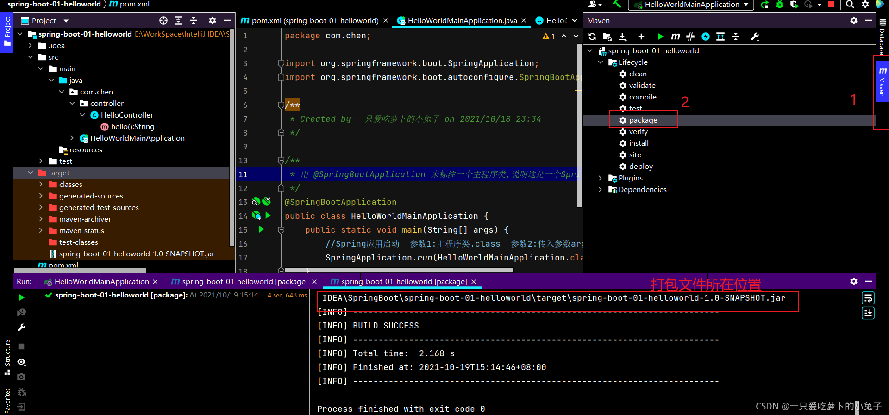Add a Maven project with plus icon
The width and height of the screenshot is (889, 415).
point(641,37)
